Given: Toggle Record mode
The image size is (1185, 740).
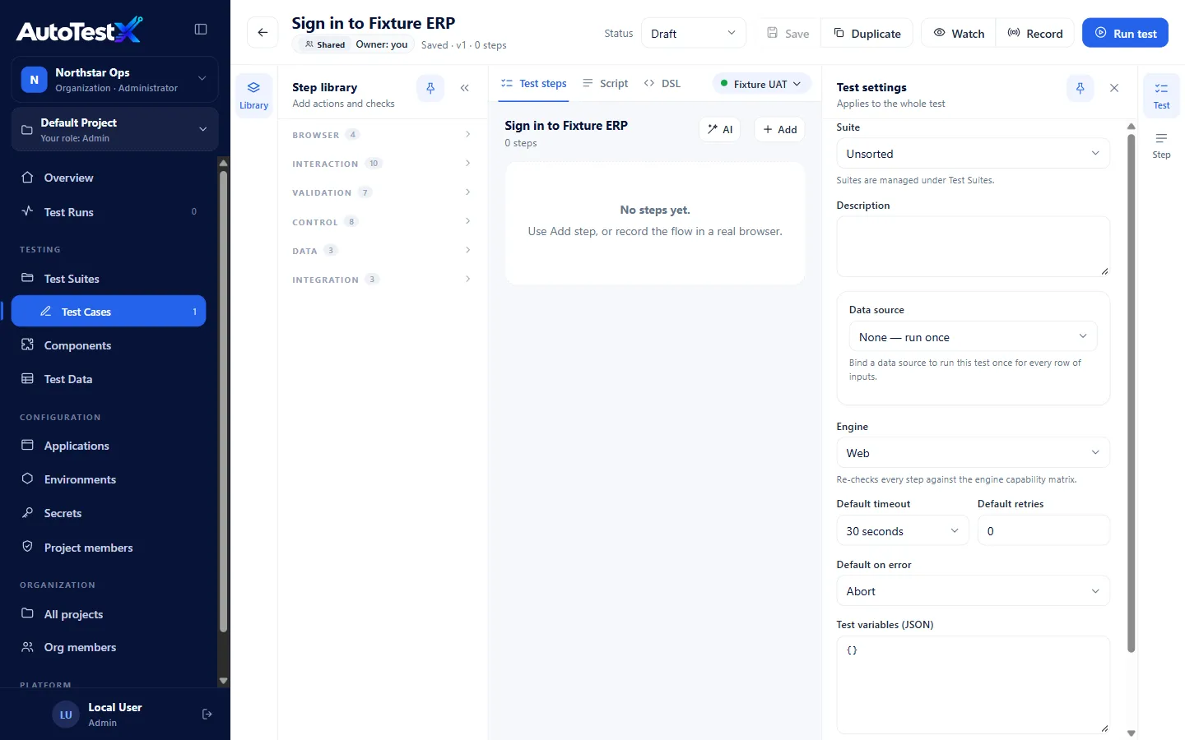Looking at the screenshot, I should (1035, 34).
